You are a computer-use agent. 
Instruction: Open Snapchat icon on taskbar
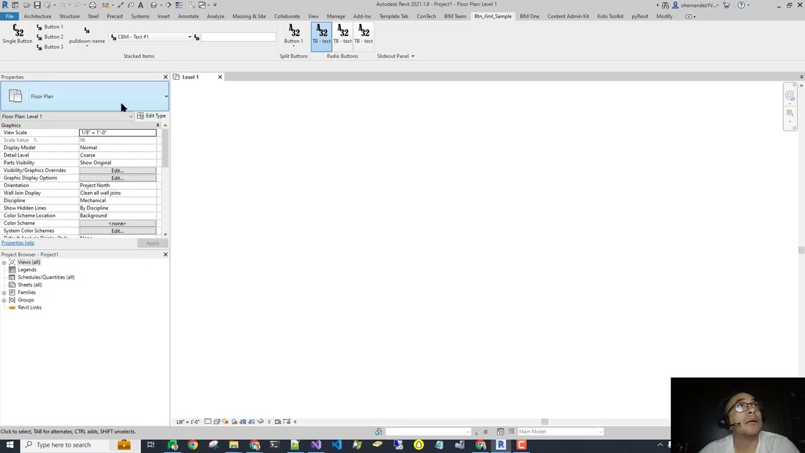pyautogui.click(x=419, y=445)
